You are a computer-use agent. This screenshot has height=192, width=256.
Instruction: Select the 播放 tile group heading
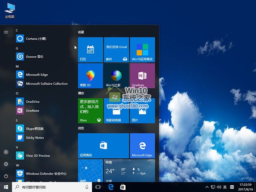pyautogui.click(x=81, y=93)
